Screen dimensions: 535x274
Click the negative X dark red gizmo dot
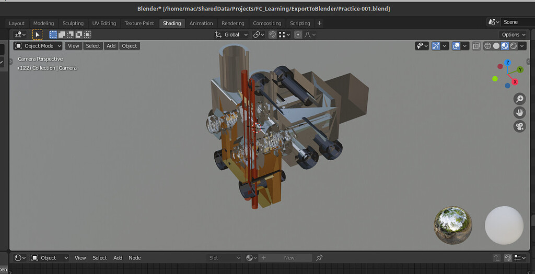(500, 66)
